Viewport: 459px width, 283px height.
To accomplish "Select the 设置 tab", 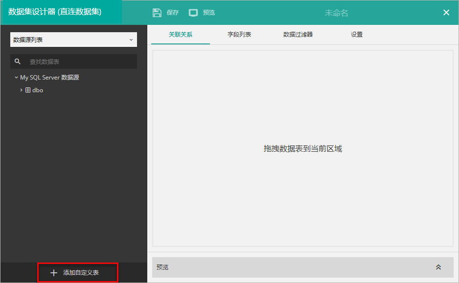I will click(x=357, y=35).
